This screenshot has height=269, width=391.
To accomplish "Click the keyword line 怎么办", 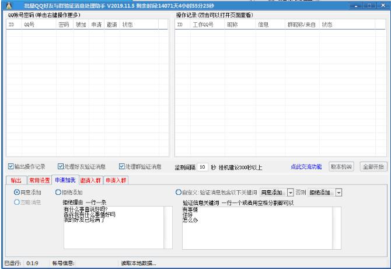I will [190, 220].
